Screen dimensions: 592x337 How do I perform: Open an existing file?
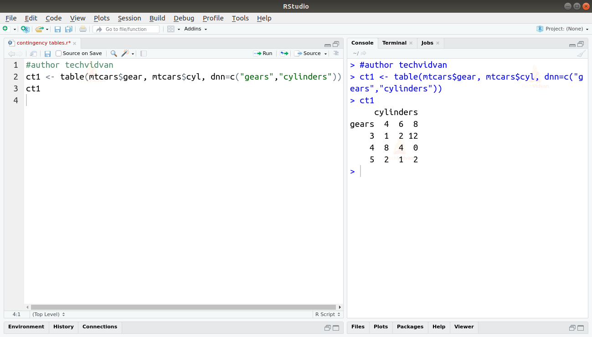(38, 29)
